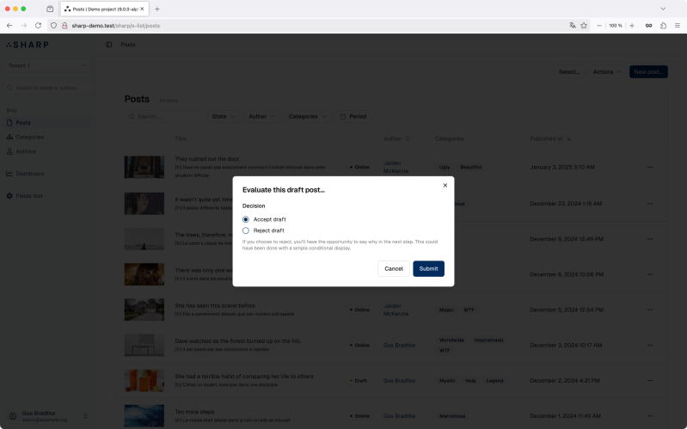Go back in browser history
This screenshot has height=429, width=687.
tap(9, 26)
